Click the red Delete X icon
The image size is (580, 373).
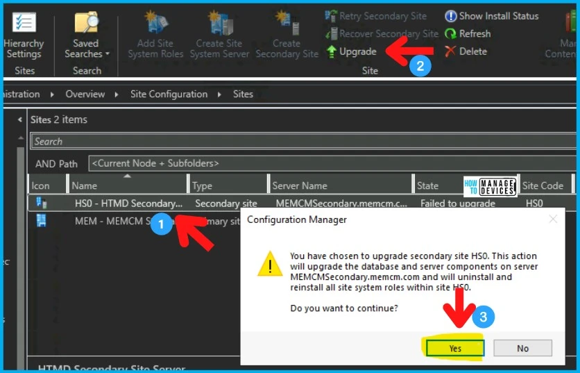coord(450,51)
